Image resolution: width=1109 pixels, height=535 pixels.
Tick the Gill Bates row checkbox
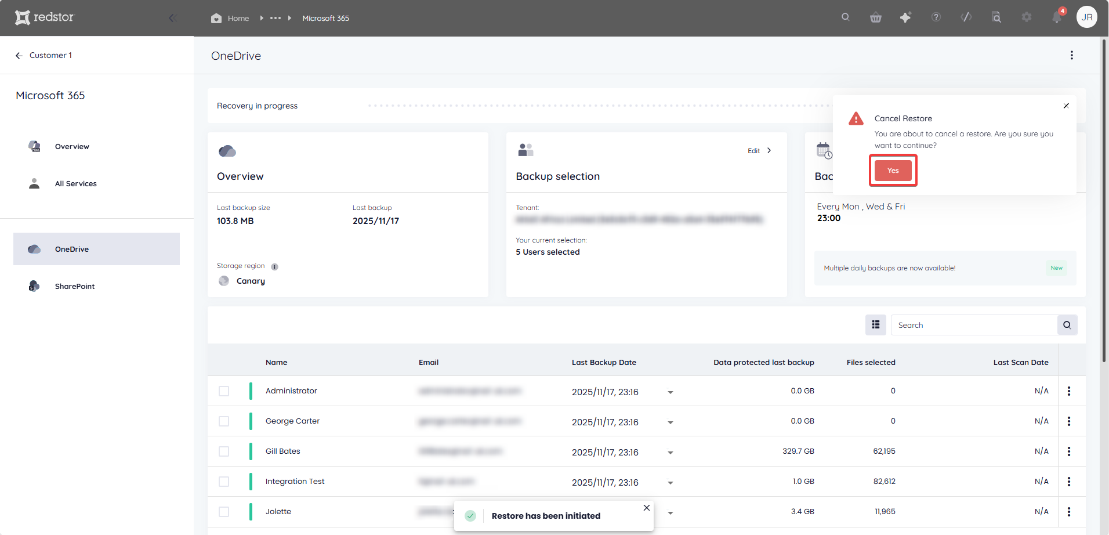224,451
